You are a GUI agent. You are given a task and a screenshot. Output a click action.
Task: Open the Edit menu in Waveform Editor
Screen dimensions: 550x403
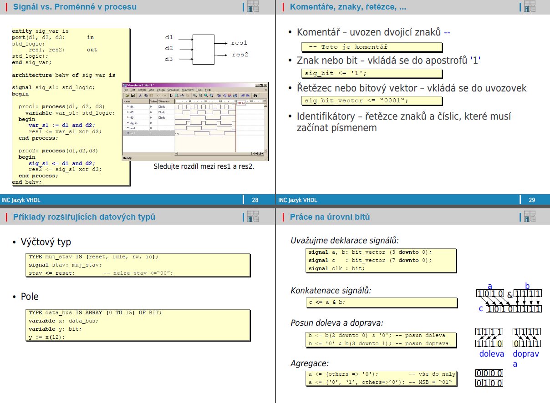click(132, 90)
